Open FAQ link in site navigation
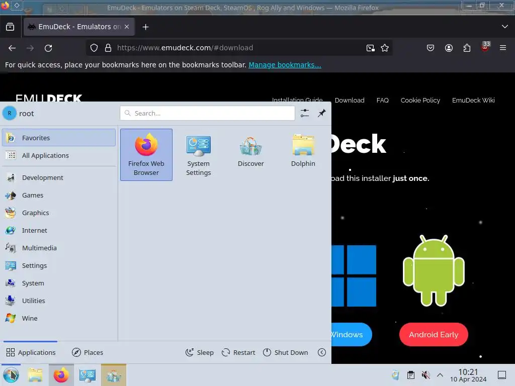The image size is (515, 386). coord(382,100)
